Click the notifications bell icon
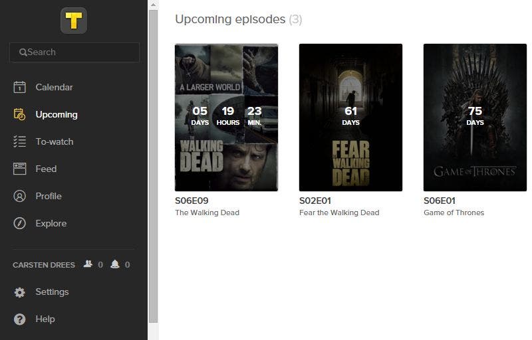 (x=115, y=264)
